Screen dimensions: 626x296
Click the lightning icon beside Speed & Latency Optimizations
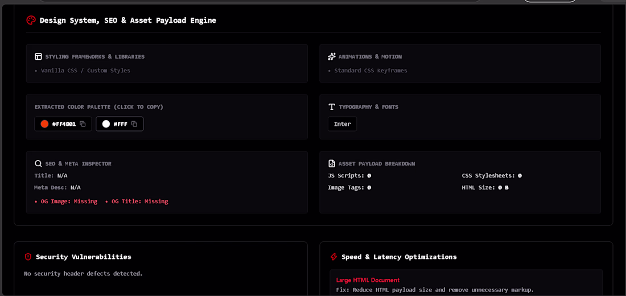[x=333, y=257]
